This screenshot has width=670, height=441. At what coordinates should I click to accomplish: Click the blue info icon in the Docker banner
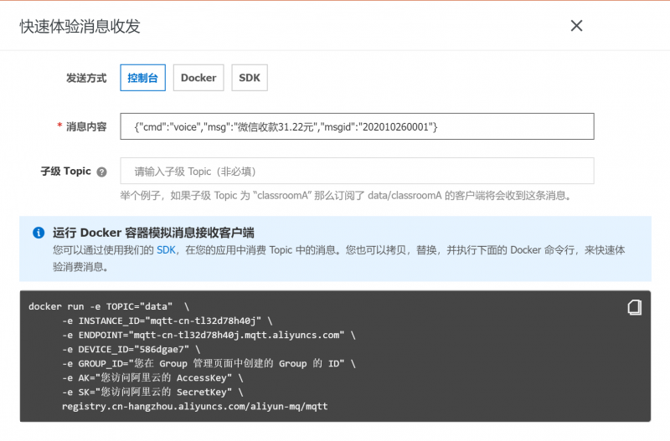click(x=39, y=233)
